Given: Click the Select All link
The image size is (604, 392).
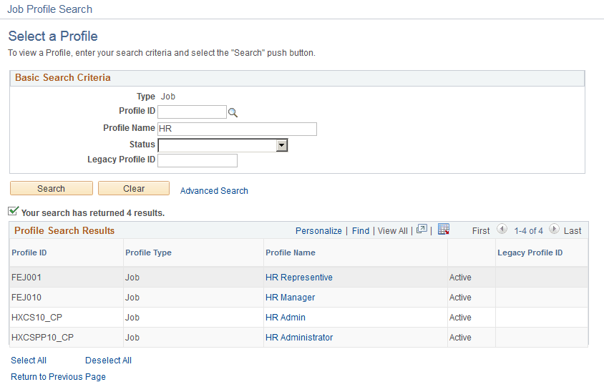Looking at the screenshot, I should coord(29,361).
